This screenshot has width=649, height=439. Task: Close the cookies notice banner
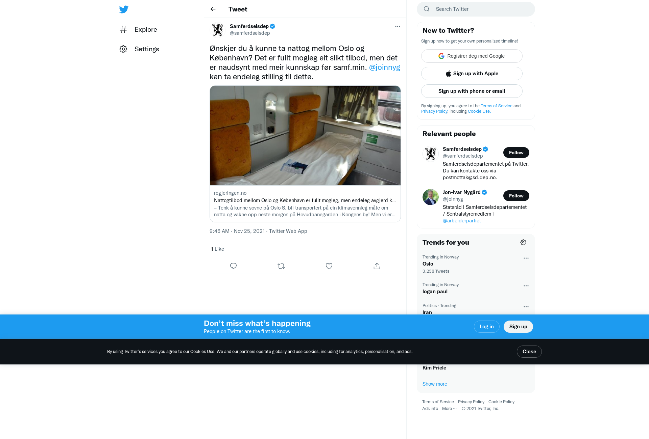pos(529,352)
